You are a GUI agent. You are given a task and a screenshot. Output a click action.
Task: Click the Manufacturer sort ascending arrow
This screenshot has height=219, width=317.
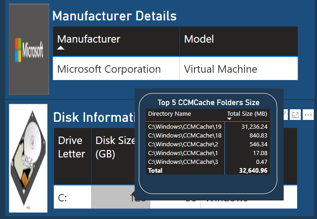pos(61,48)
